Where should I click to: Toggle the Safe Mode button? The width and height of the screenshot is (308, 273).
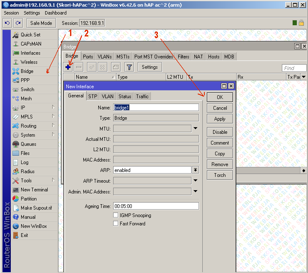coord(41,23)
